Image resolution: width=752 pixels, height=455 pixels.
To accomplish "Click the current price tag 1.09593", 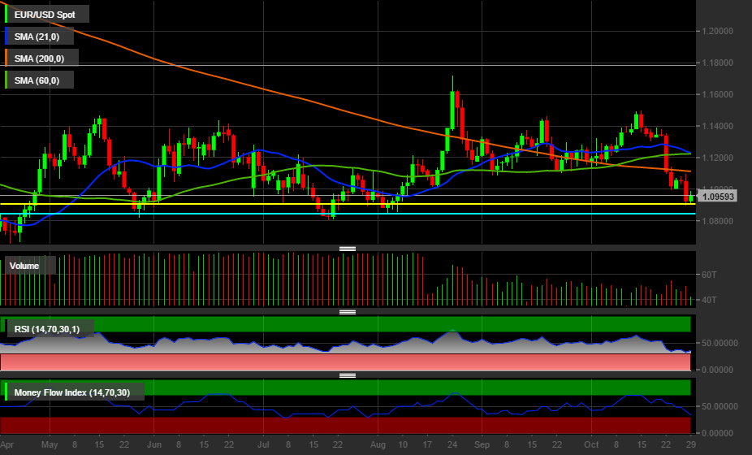I will (x=718, y=197).
